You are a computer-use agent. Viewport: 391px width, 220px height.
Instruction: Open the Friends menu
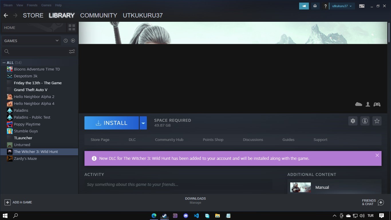tap(32, 5)
